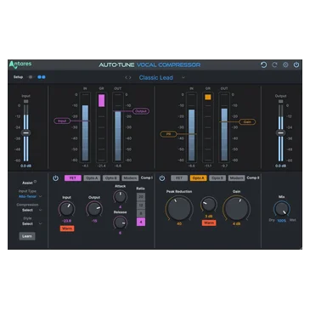Select Opto A mode for Comp II
The image size is (310, 310).
pos(198,178)
